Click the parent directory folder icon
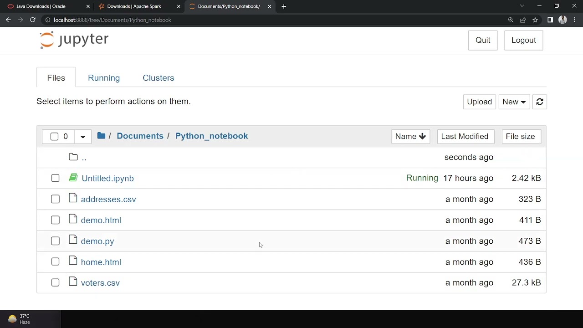Screen dimensions: 583x328 pos(73,157)
